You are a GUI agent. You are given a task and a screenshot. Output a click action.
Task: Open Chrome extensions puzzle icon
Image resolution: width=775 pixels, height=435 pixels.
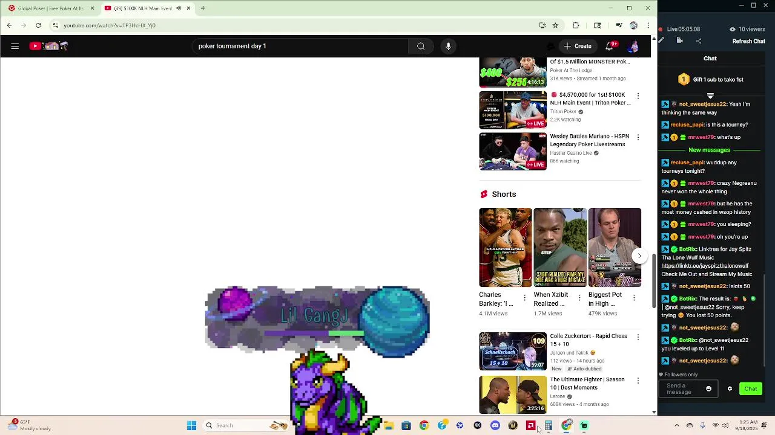(576, 25)
